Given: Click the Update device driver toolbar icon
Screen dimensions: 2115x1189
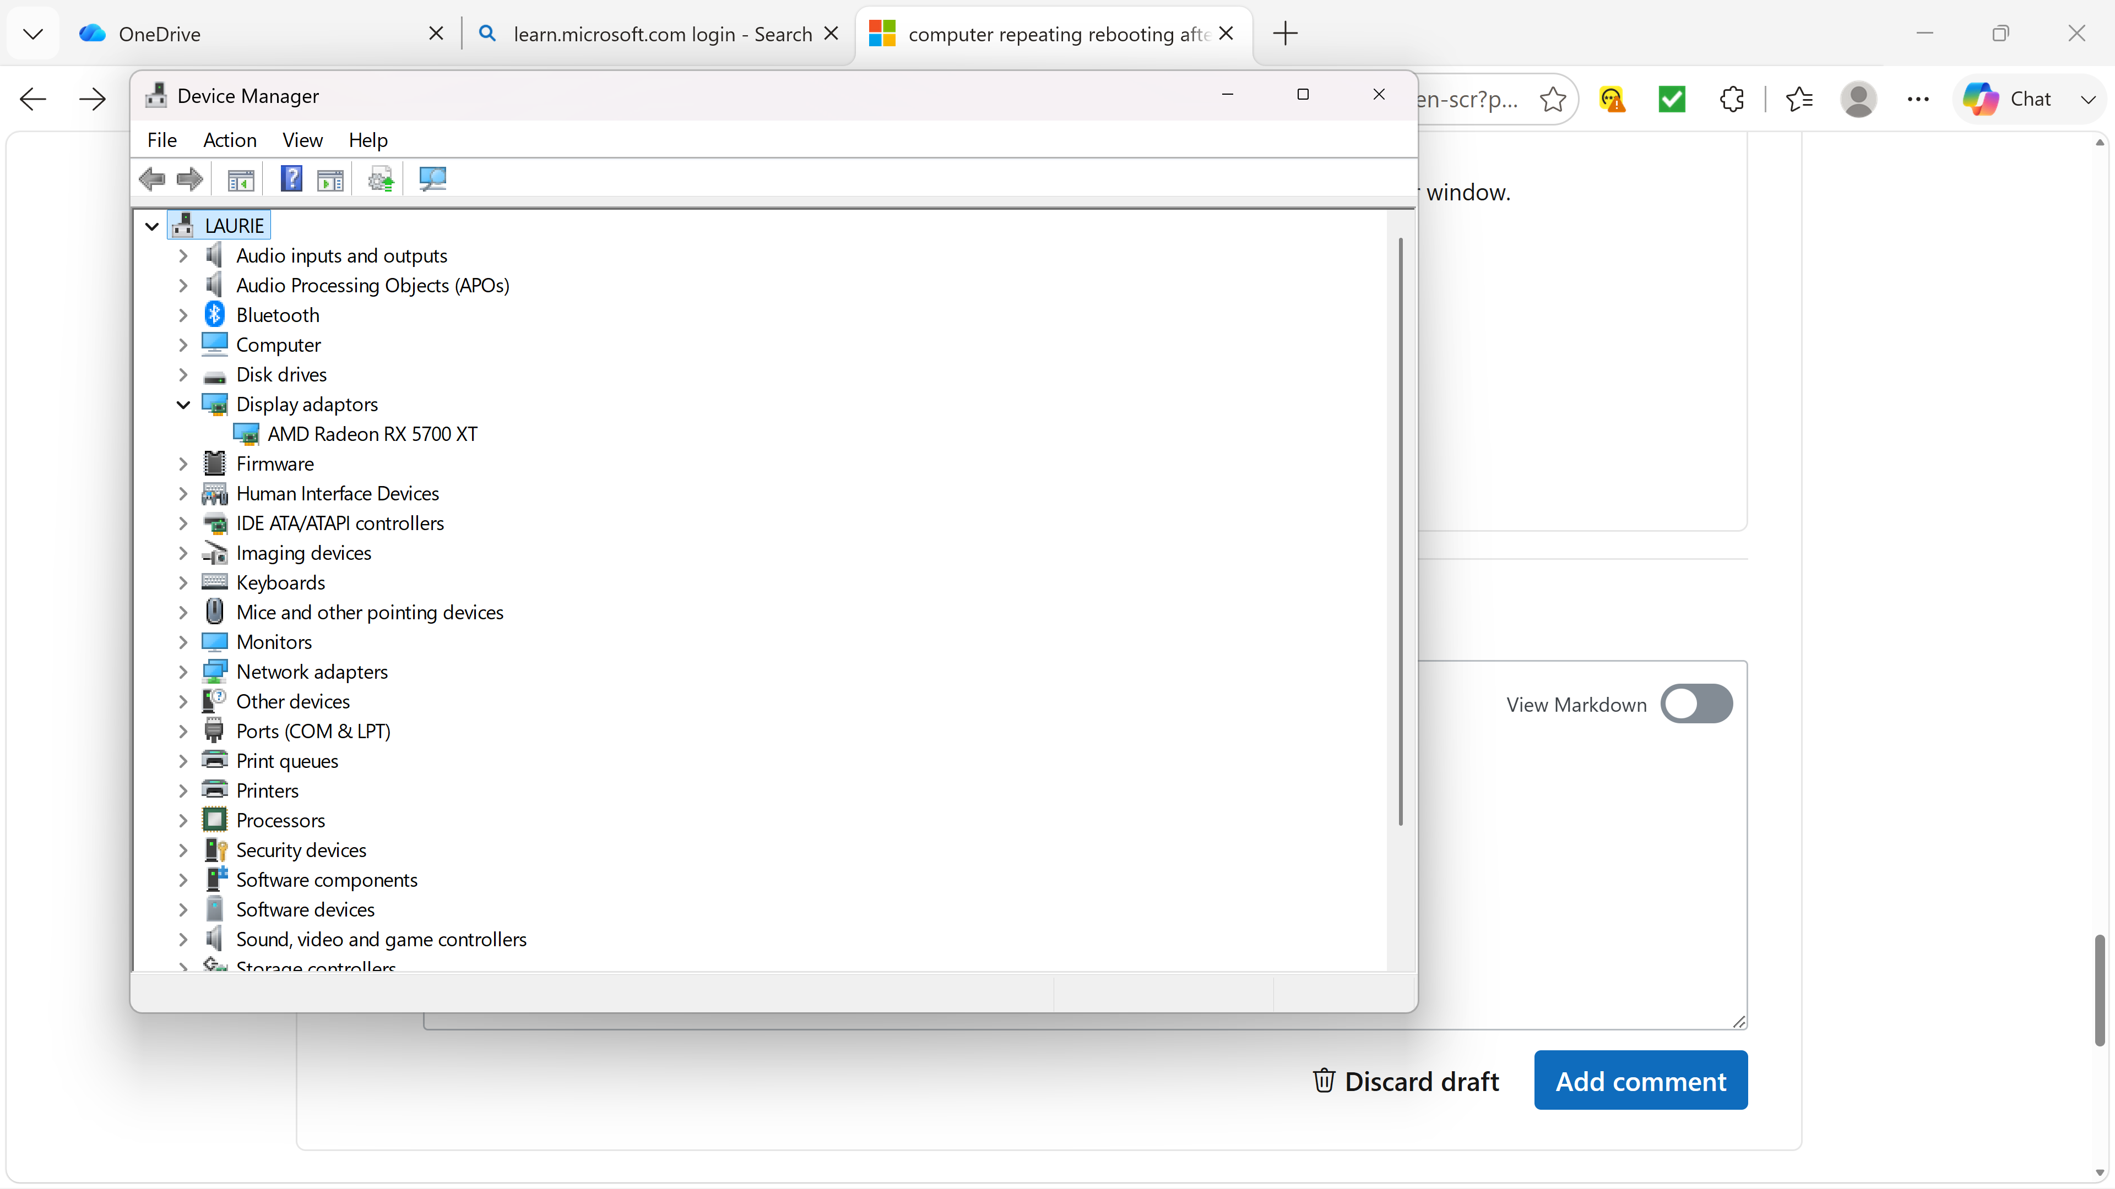Looking at the screenshot, I should pos(381,179).
